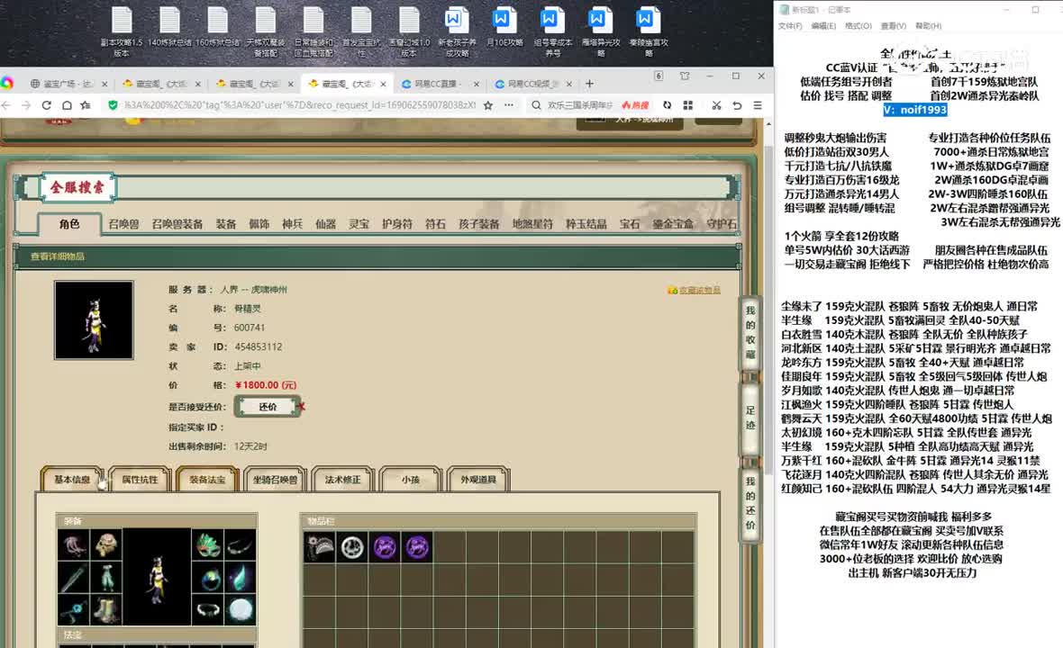1063x648 pixels.
Task: Open WPS document 新老孩子养成攻略
Action: point(457,31)
